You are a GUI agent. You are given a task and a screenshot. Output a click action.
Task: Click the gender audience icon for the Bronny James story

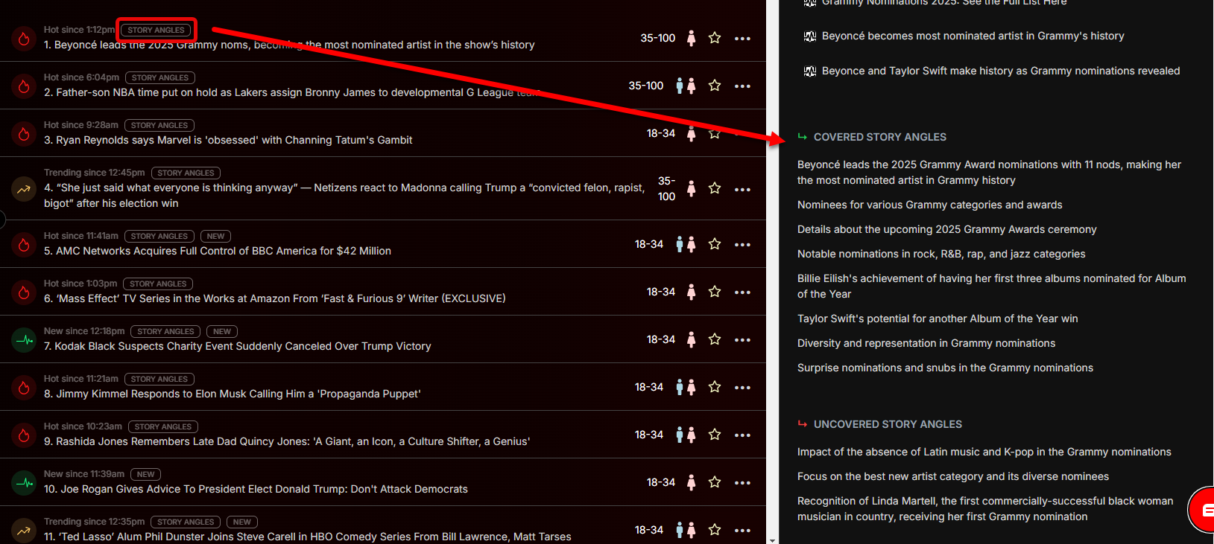(686, 86)
